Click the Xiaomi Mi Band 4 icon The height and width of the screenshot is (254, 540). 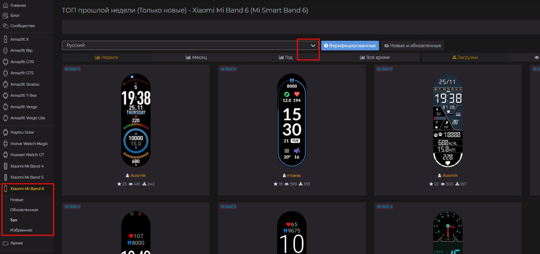(5, 166)
